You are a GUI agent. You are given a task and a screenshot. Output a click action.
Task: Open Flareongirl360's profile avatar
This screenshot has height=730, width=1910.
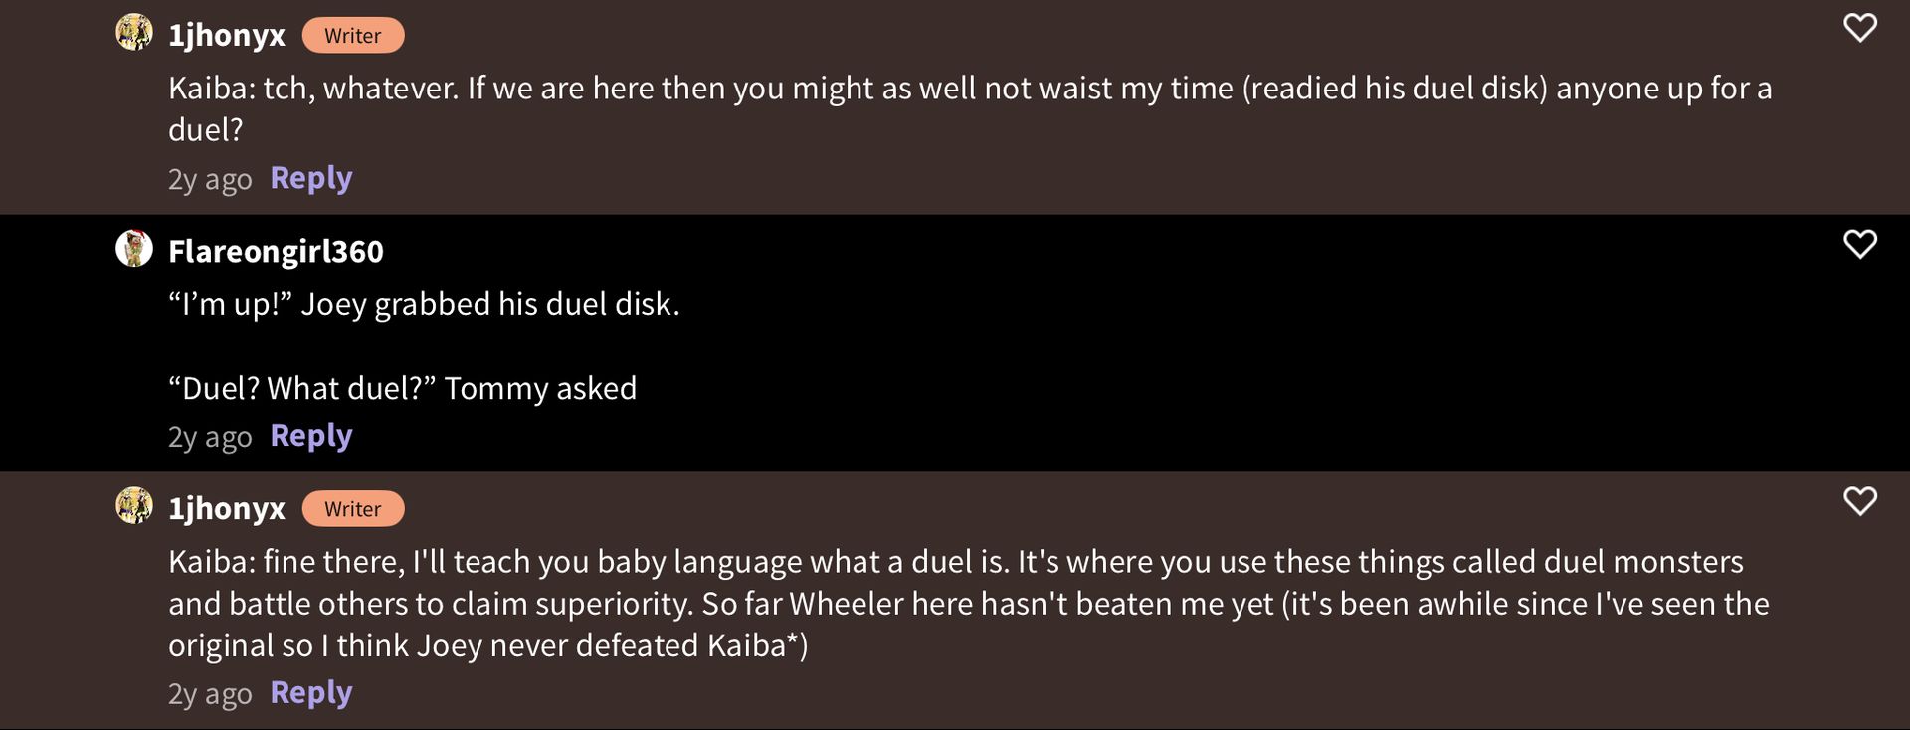(x=134, y=249)
